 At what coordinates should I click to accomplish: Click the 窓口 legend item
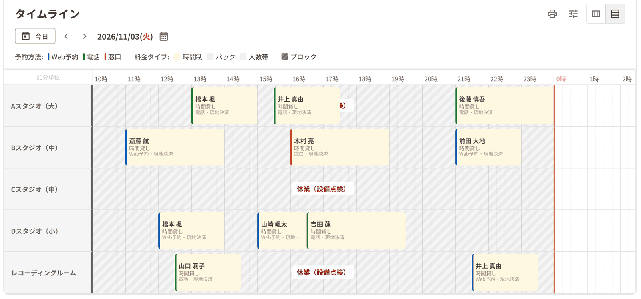[113, 57]
